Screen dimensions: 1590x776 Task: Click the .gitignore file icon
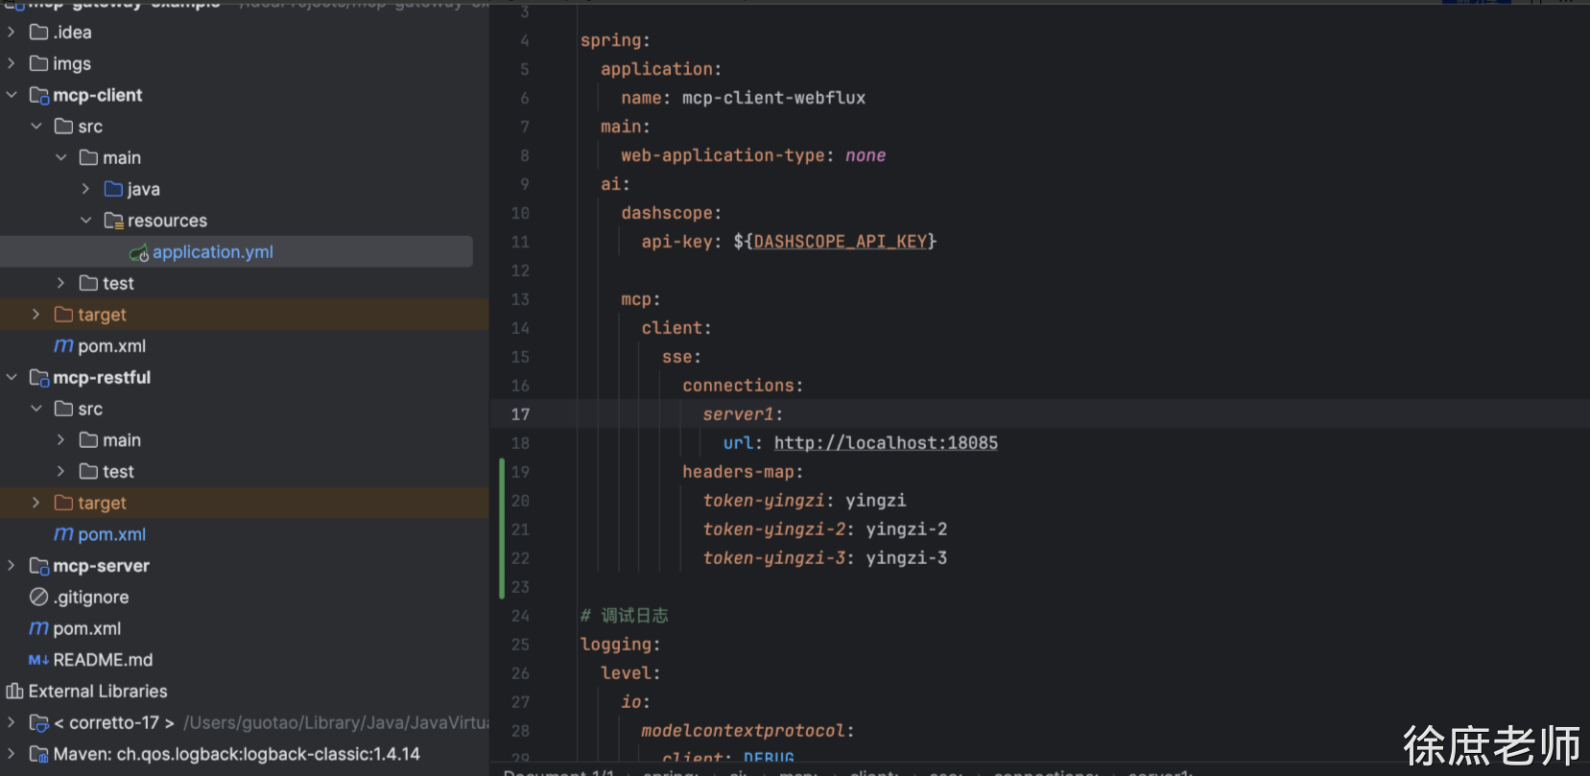(x=38, y=598)
